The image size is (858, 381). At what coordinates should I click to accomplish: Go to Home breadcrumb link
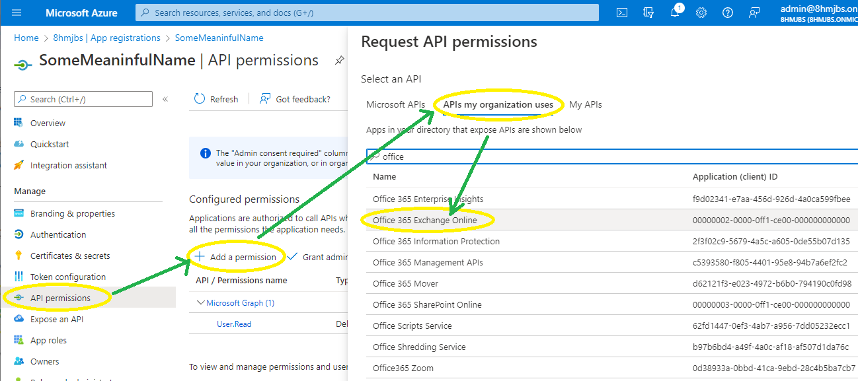tap(26, 38)
